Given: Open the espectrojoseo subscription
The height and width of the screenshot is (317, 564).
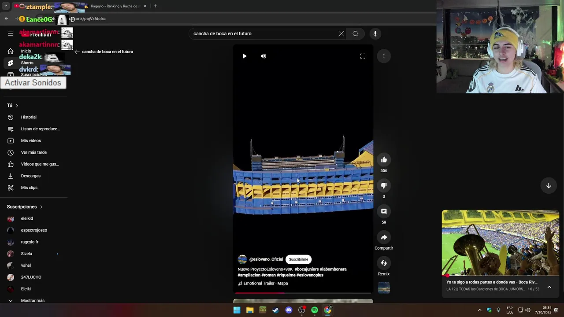Looking at the screenshot, I should 33,230.
